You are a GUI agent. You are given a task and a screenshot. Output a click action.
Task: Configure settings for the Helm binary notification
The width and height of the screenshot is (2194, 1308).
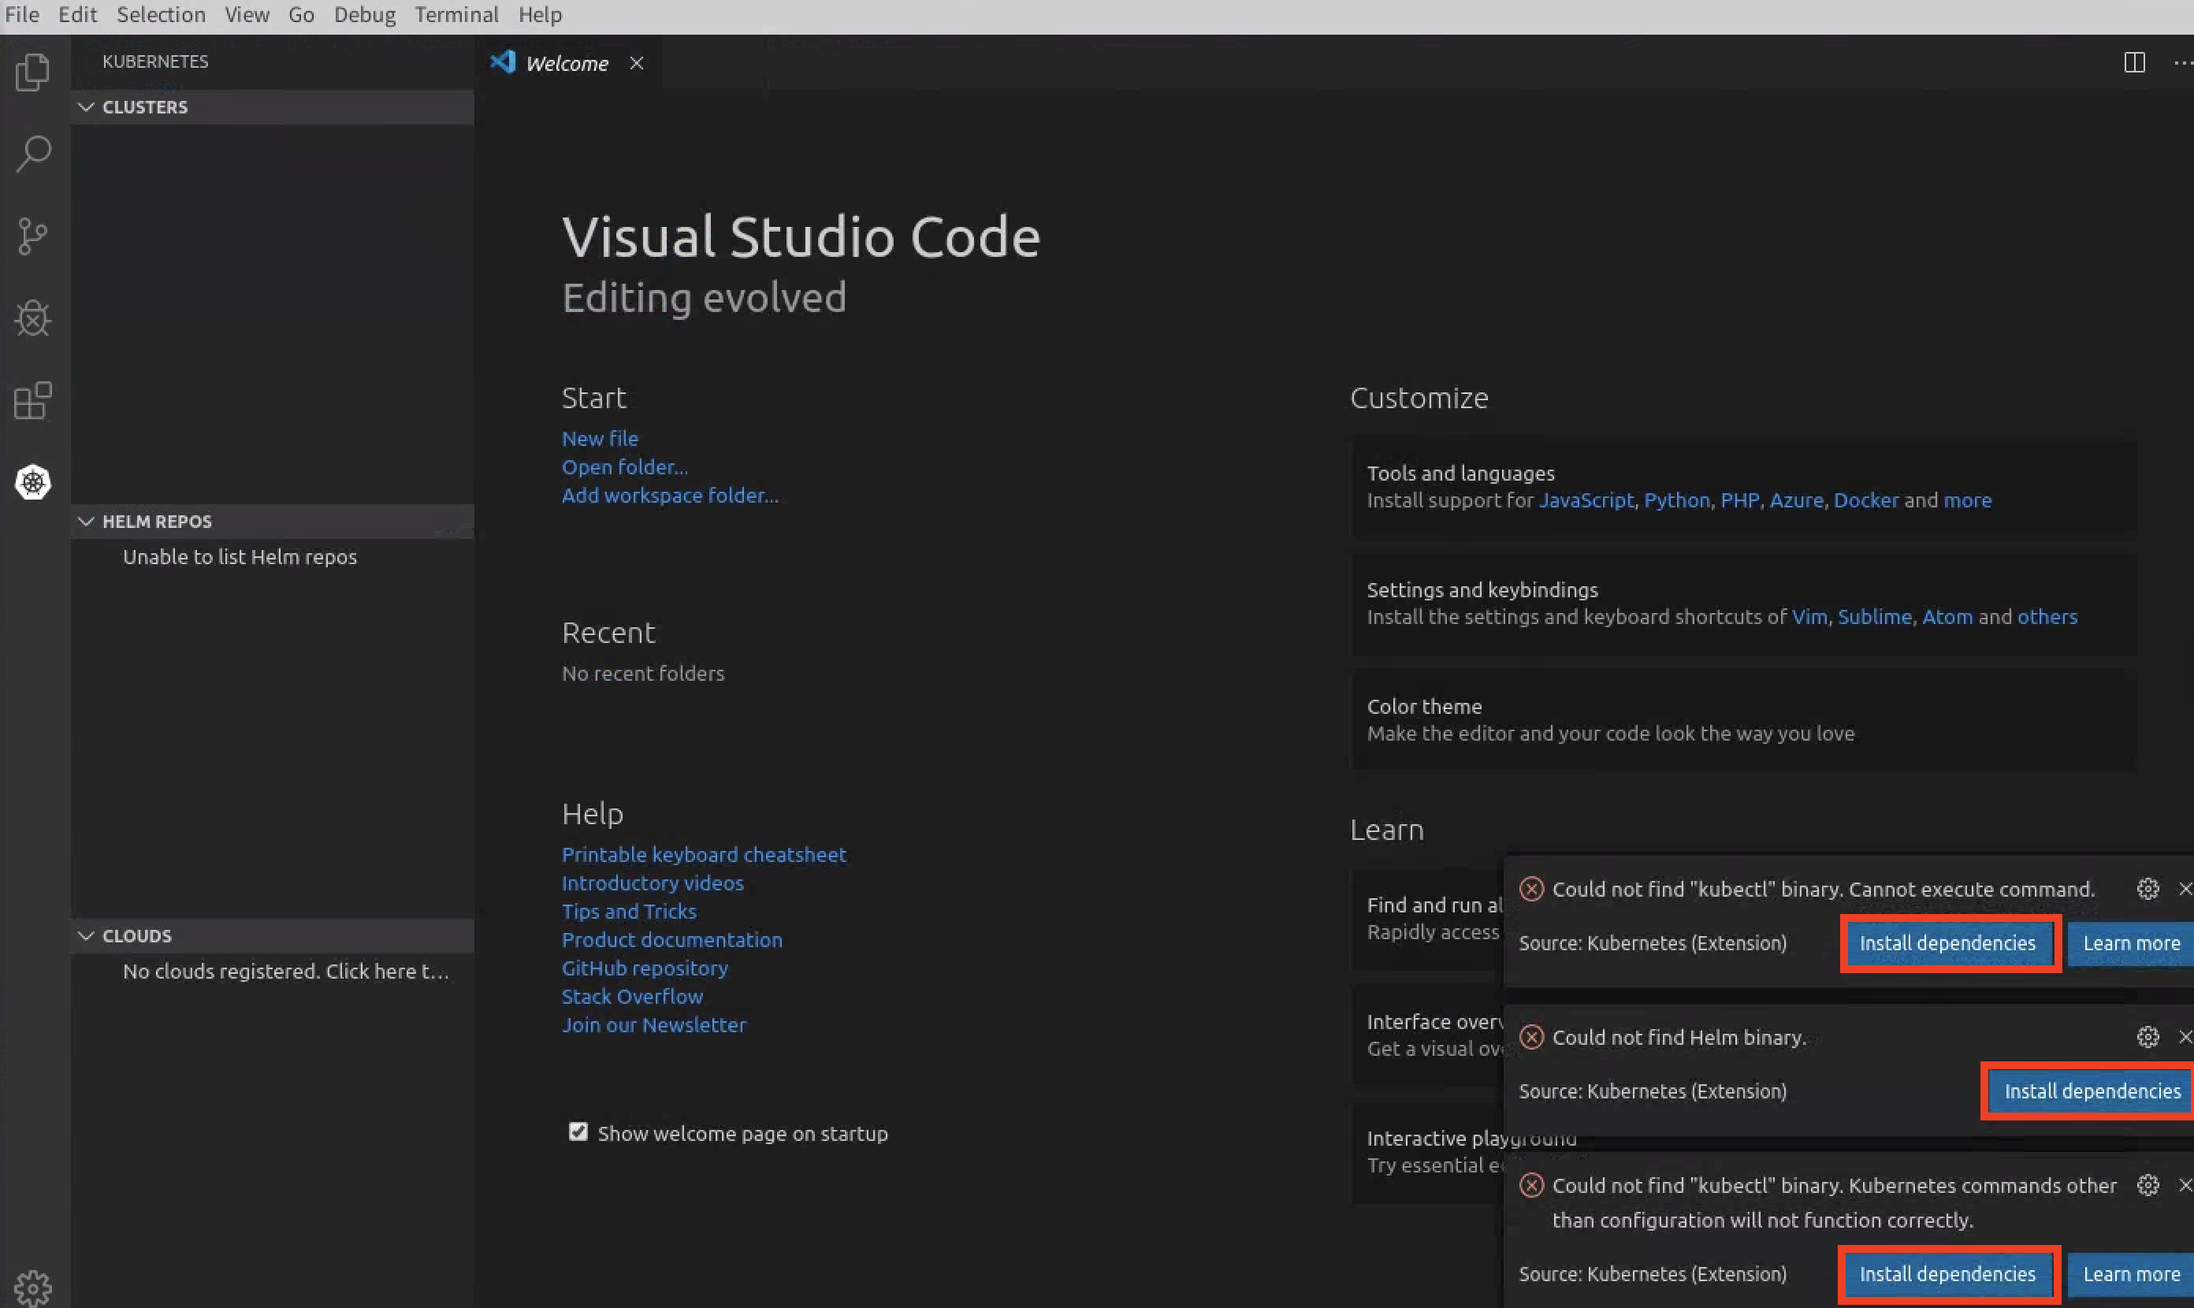(x=2148, y=1036)
